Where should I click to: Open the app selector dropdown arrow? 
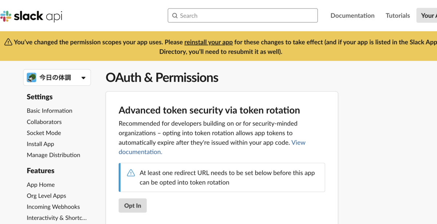83,78
